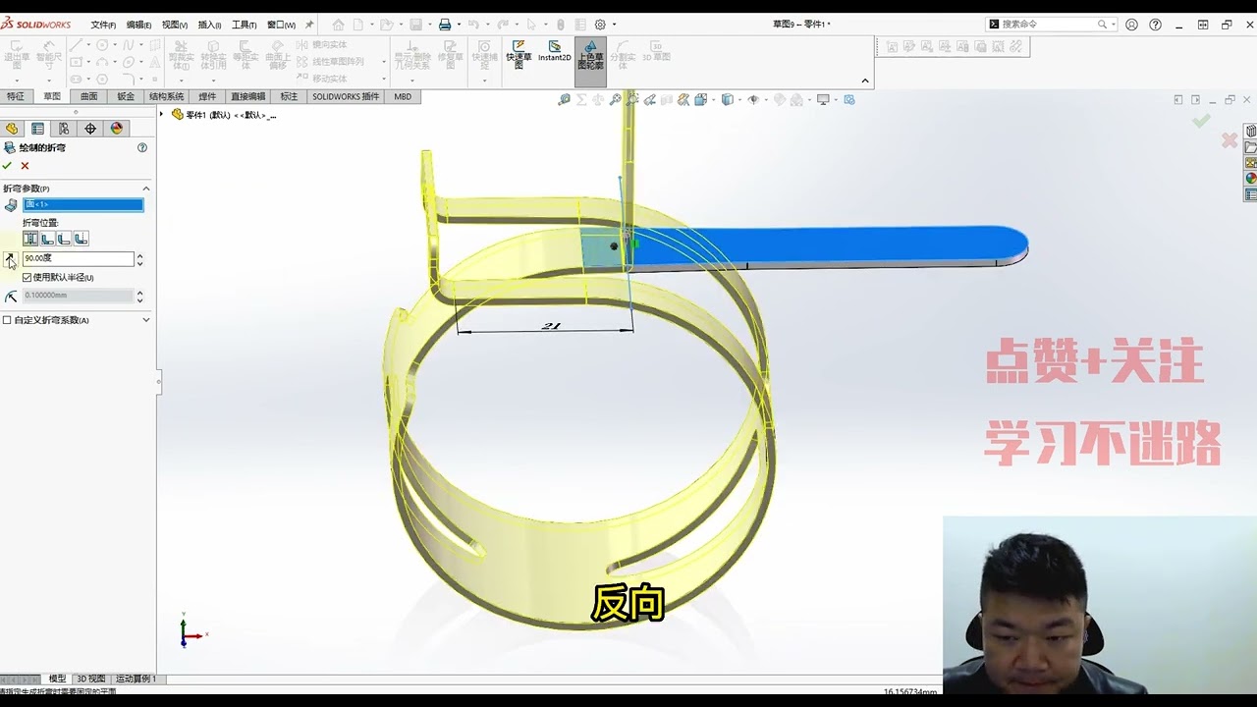Open the user login account icon

click(1132, 25)
